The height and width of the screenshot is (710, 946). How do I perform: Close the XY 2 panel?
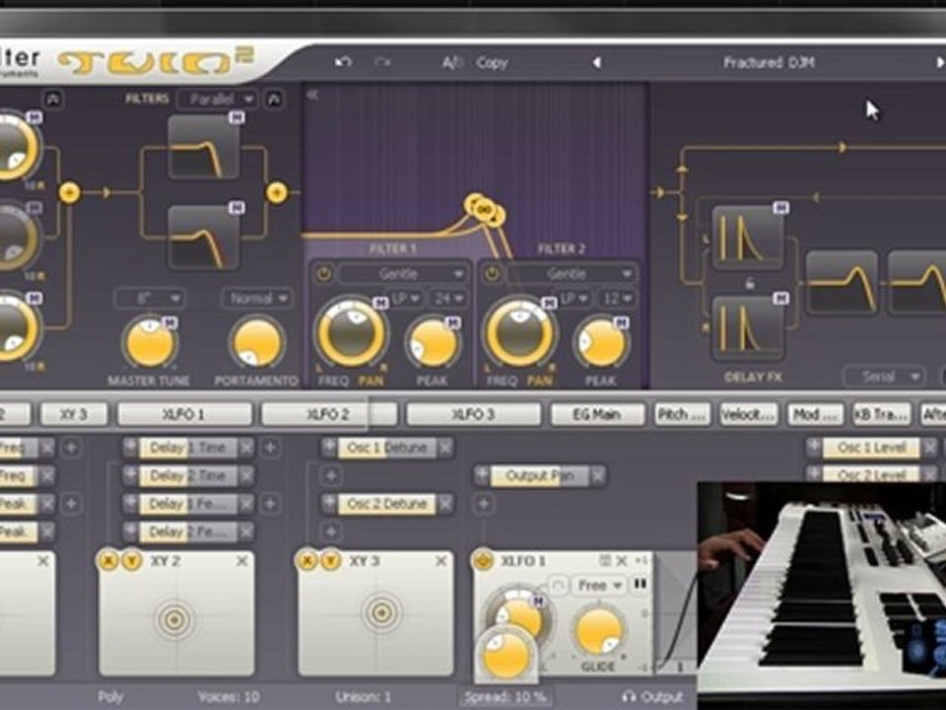tap(242, 561)
